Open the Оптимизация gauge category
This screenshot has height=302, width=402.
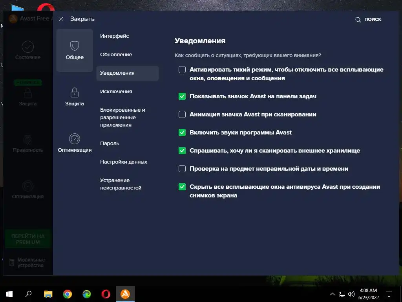coord(75,143)
